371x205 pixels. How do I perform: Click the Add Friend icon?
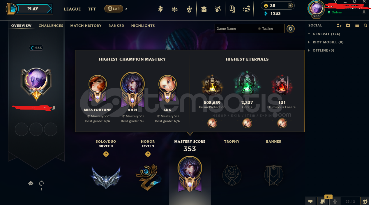(339, 26)
